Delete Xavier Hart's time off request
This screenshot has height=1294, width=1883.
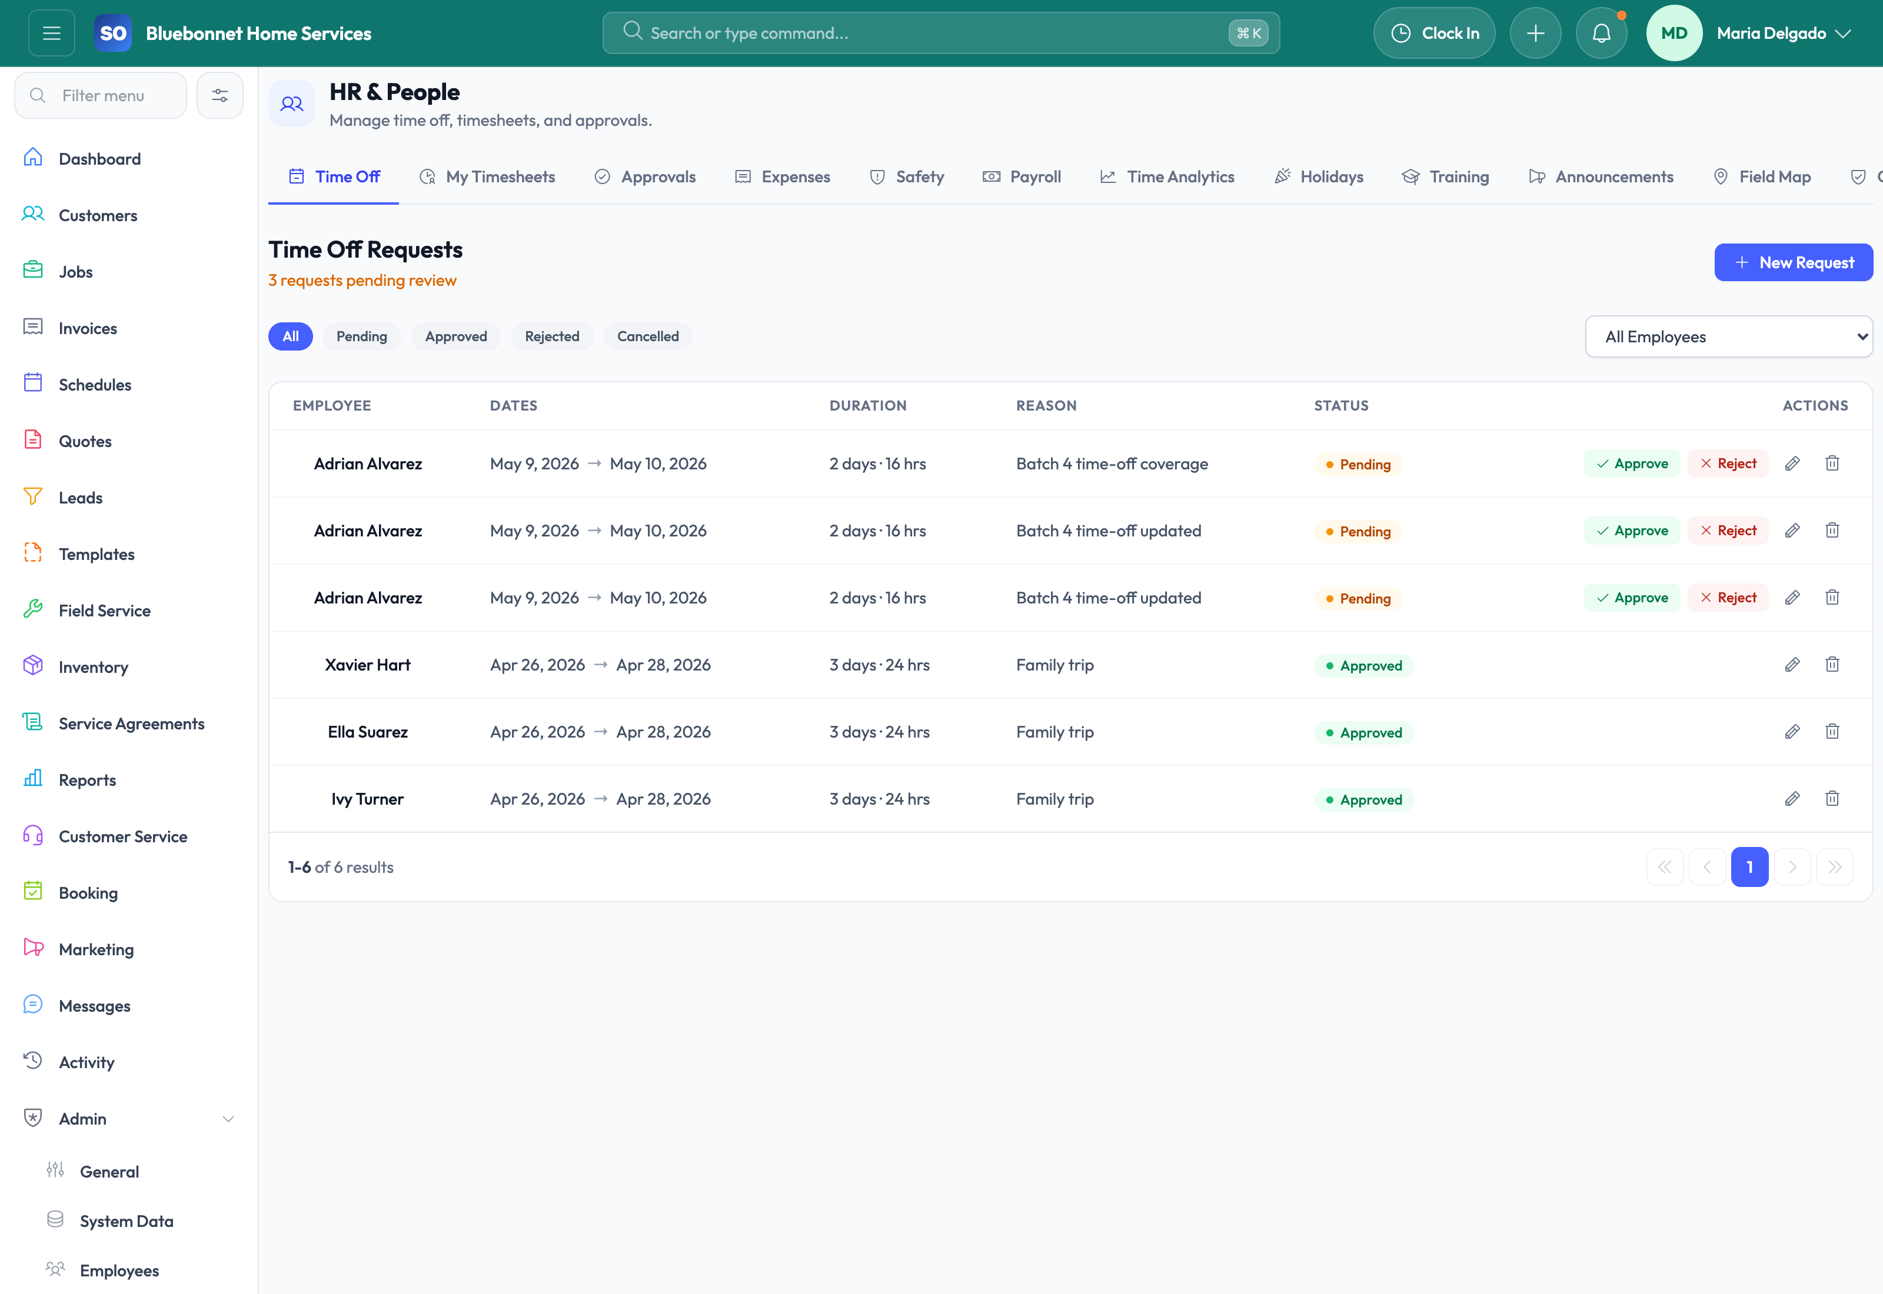(1832, 665)
